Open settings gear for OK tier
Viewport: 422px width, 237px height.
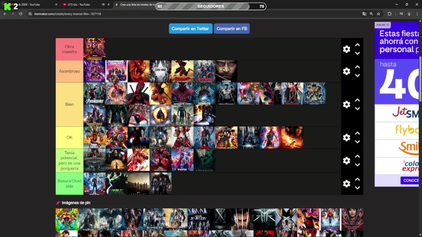(347, 138)
